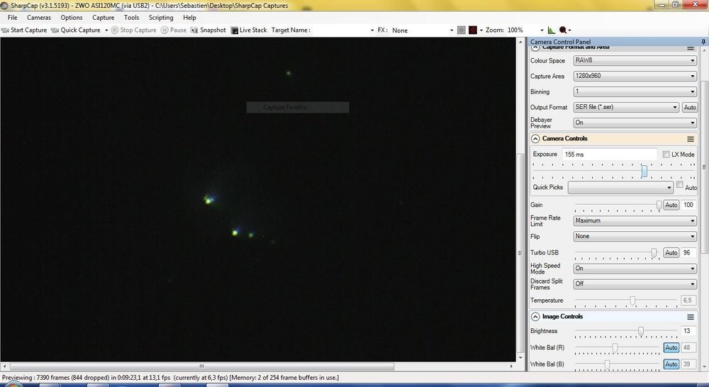This screenshot has width=709, height=387.
Task: Take a Snapshot using the toolbar icon
Action: point(194,30)
